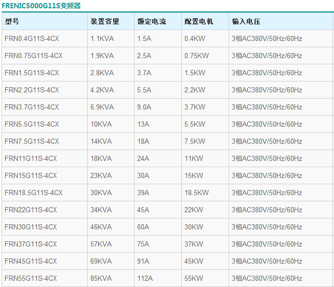
Task: Click the 10KVA capacity cell
Action: point(101,125)
